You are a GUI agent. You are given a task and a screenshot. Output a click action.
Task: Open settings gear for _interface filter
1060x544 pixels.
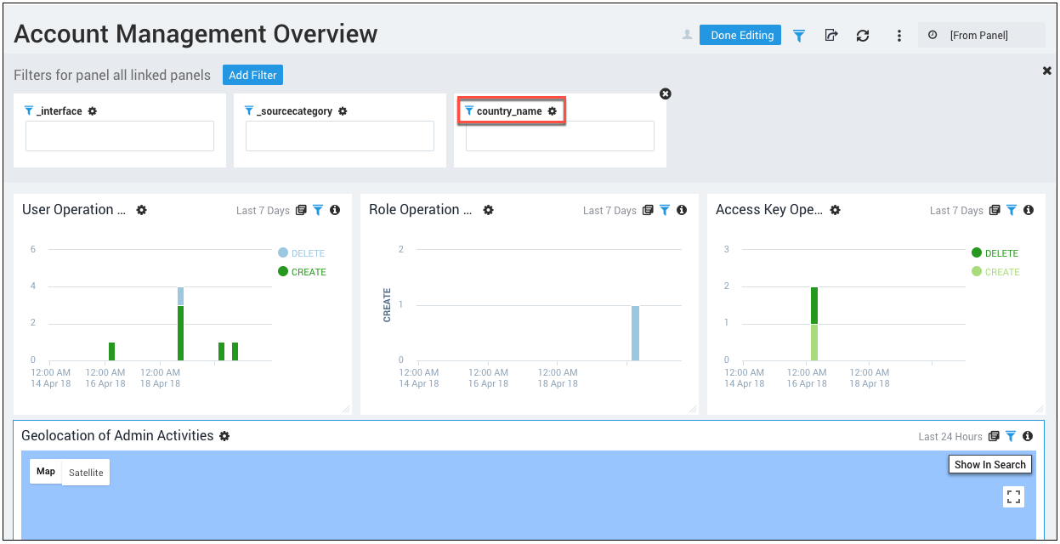coord(93,111)
